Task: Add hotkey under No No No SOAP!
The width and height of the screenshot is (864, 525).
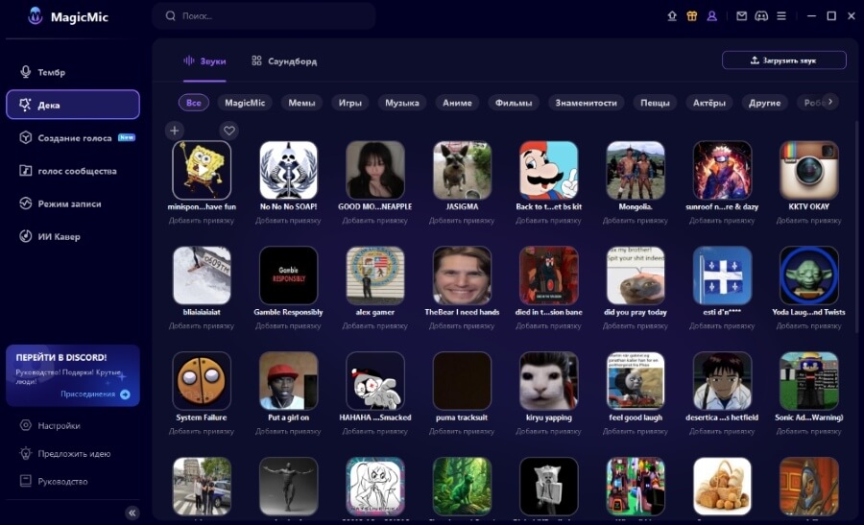Action: coord(288,221)
